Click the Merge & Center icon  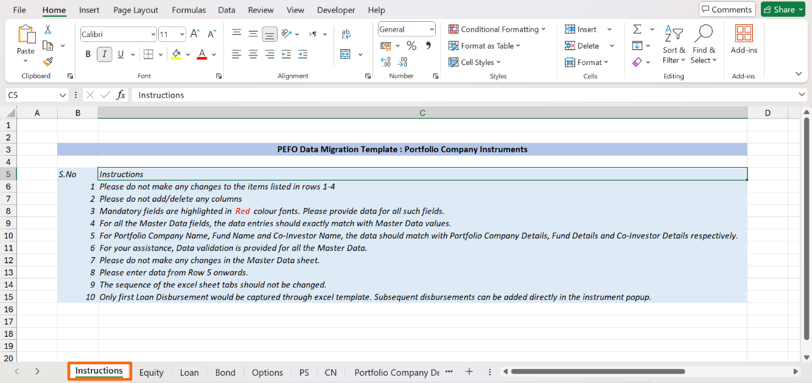point(346,54)
